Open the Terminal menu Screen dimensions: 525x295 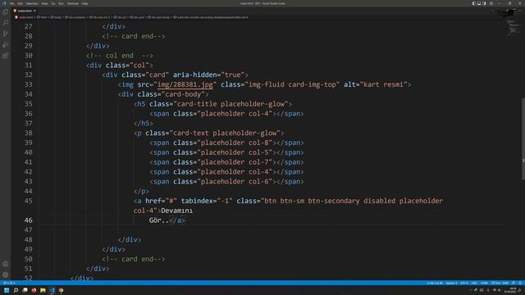coord(73,3)
